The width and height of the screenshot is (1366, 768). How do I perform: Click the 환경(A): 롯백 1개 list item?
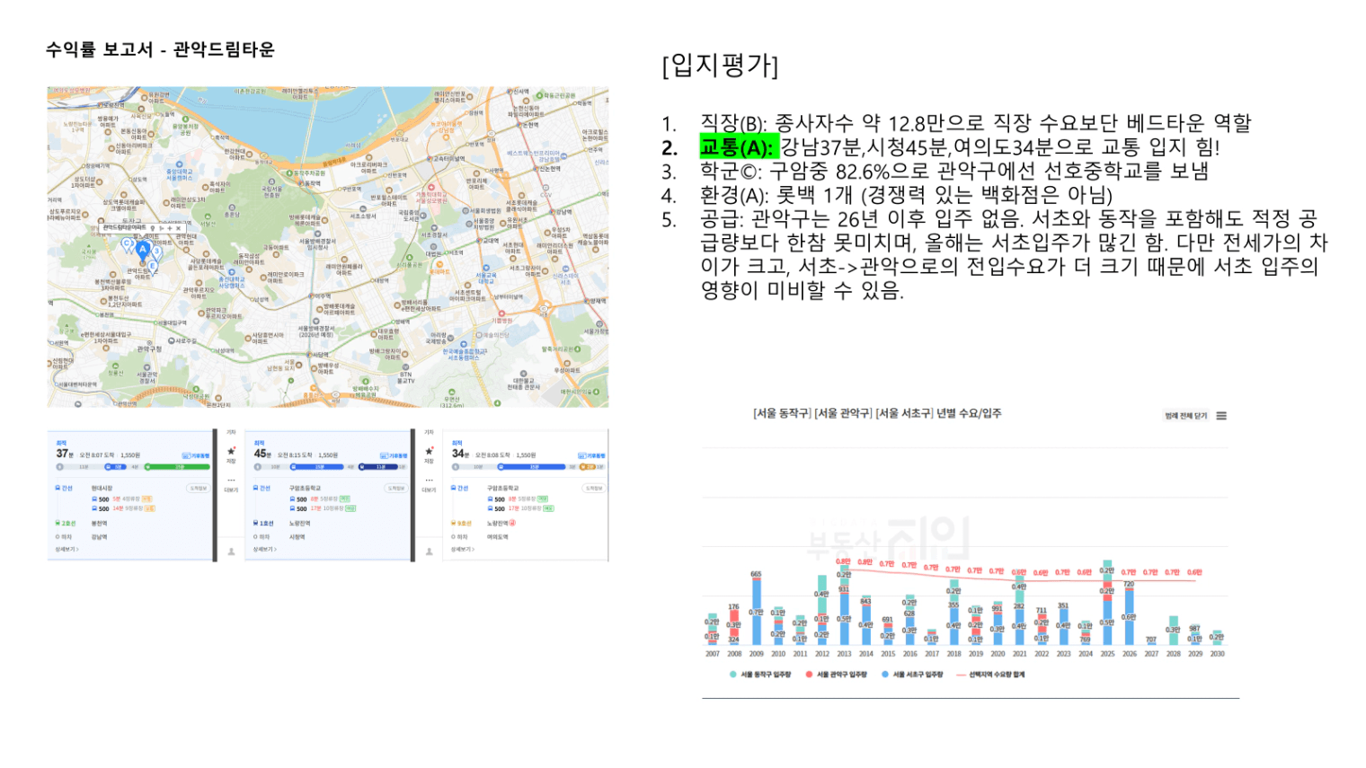(907, 194)
